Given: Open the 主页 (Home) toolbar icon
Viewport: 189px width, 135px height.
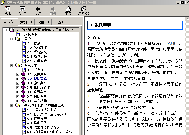Looking at the screenshot, I should tap(68, 11).
